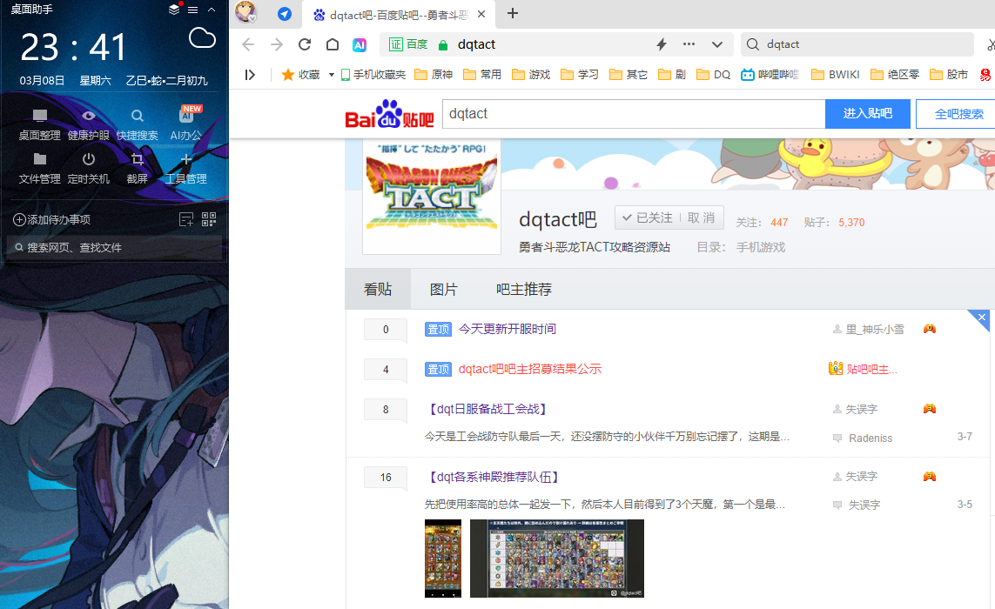Open a new browser tab
Viewport: 995px width, 609px height.
point(513,13)
